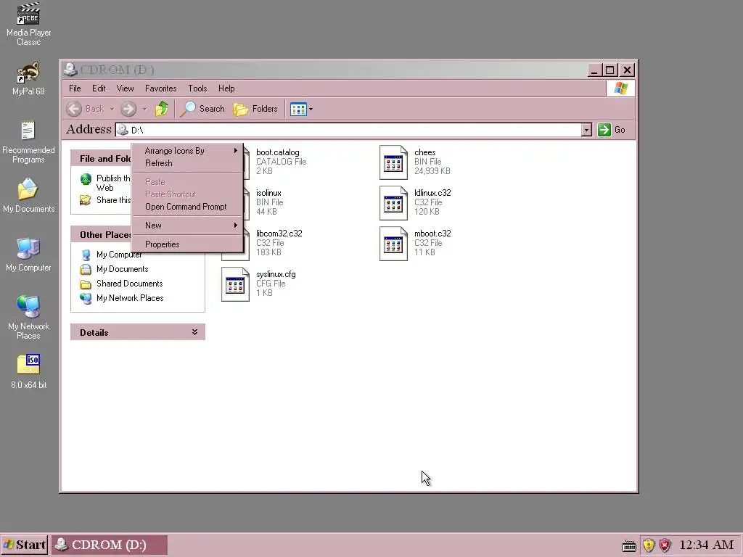The height and width of the screenshot is (557, 743).
Task: Open Media Player Classic desktop icon
Action: [x=28, y=24]
